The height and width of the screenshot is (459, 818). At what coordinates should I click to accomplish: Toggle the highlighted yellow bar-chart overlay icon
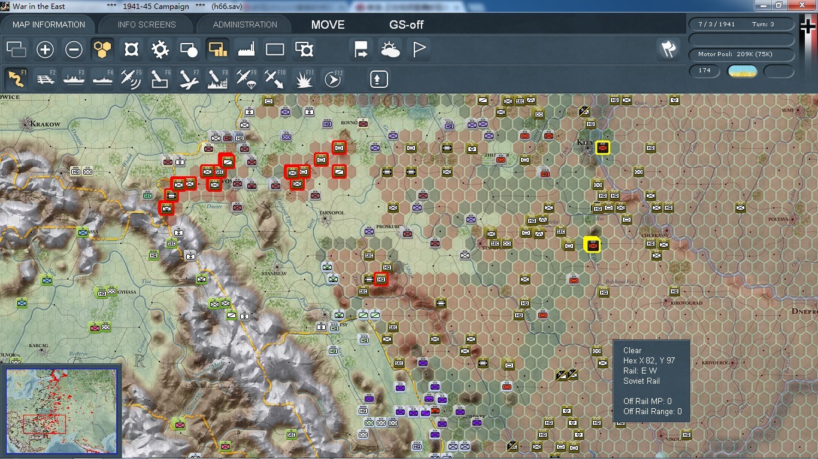click(x=217, y=49)
